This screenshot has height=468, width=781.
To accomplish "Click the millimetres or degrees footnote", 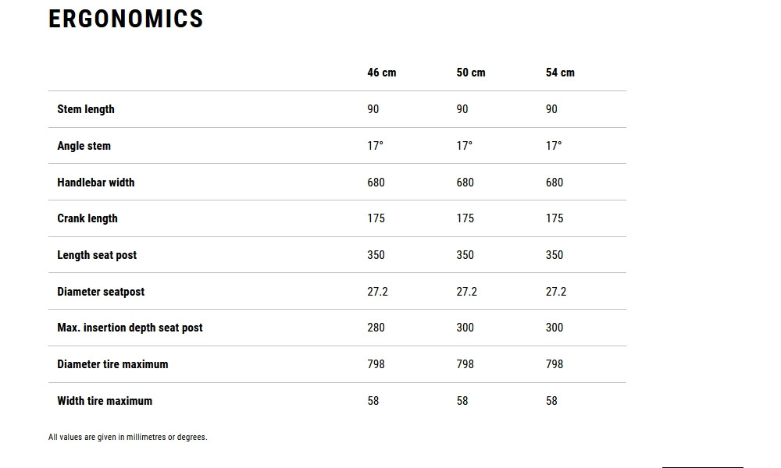I will (127, 438).
